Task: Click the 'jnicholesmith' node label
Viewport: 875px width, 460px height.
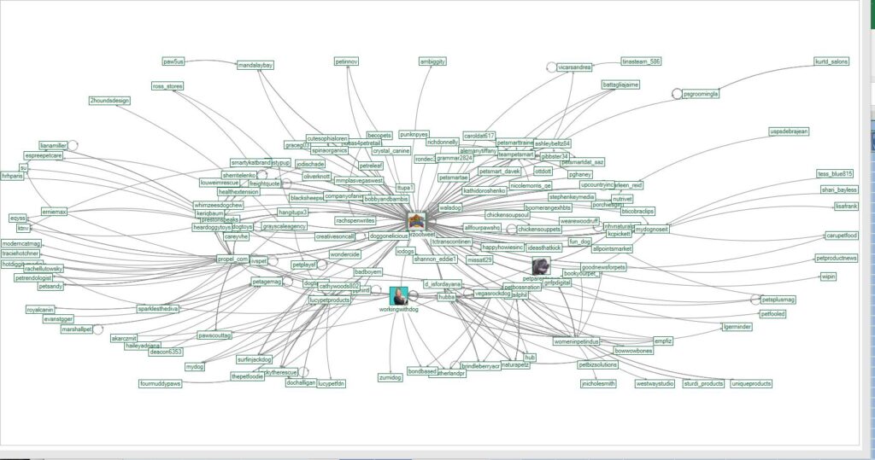Action: [x=598, y=383]
